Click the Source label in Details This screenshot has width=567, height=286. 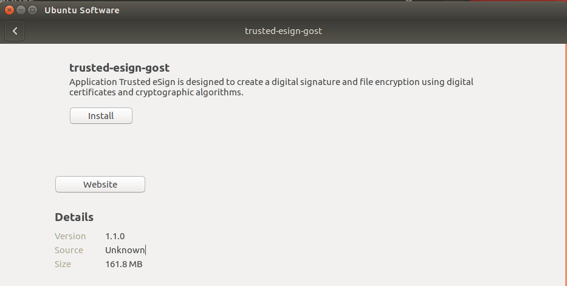tap(69, 250)
